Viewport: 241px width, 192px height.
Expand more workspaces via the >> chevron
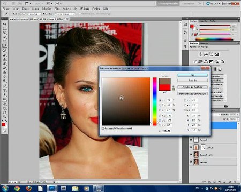199,3
